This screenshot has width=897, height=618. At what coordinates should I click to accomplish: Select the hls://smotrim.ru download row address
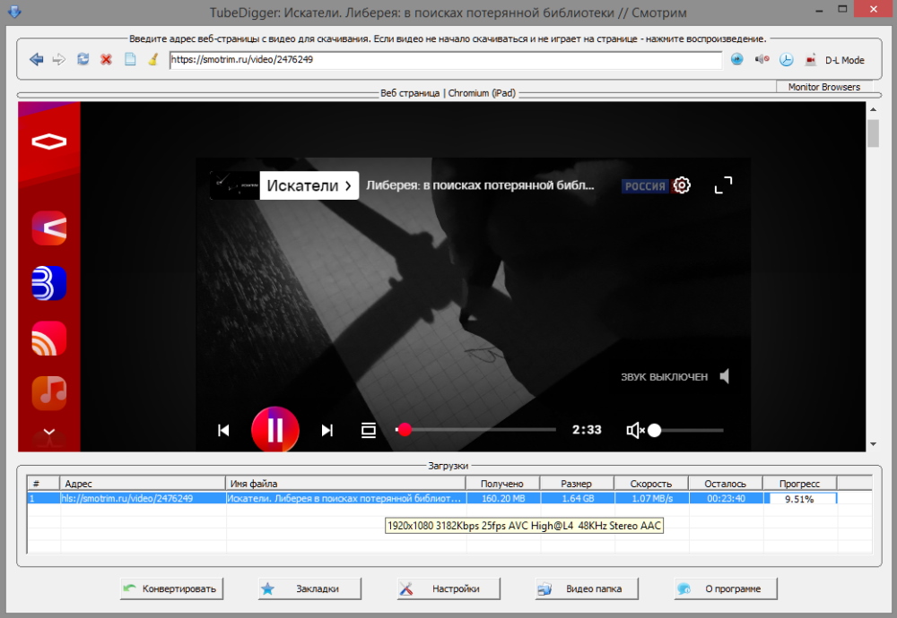(x=143, y=498)
